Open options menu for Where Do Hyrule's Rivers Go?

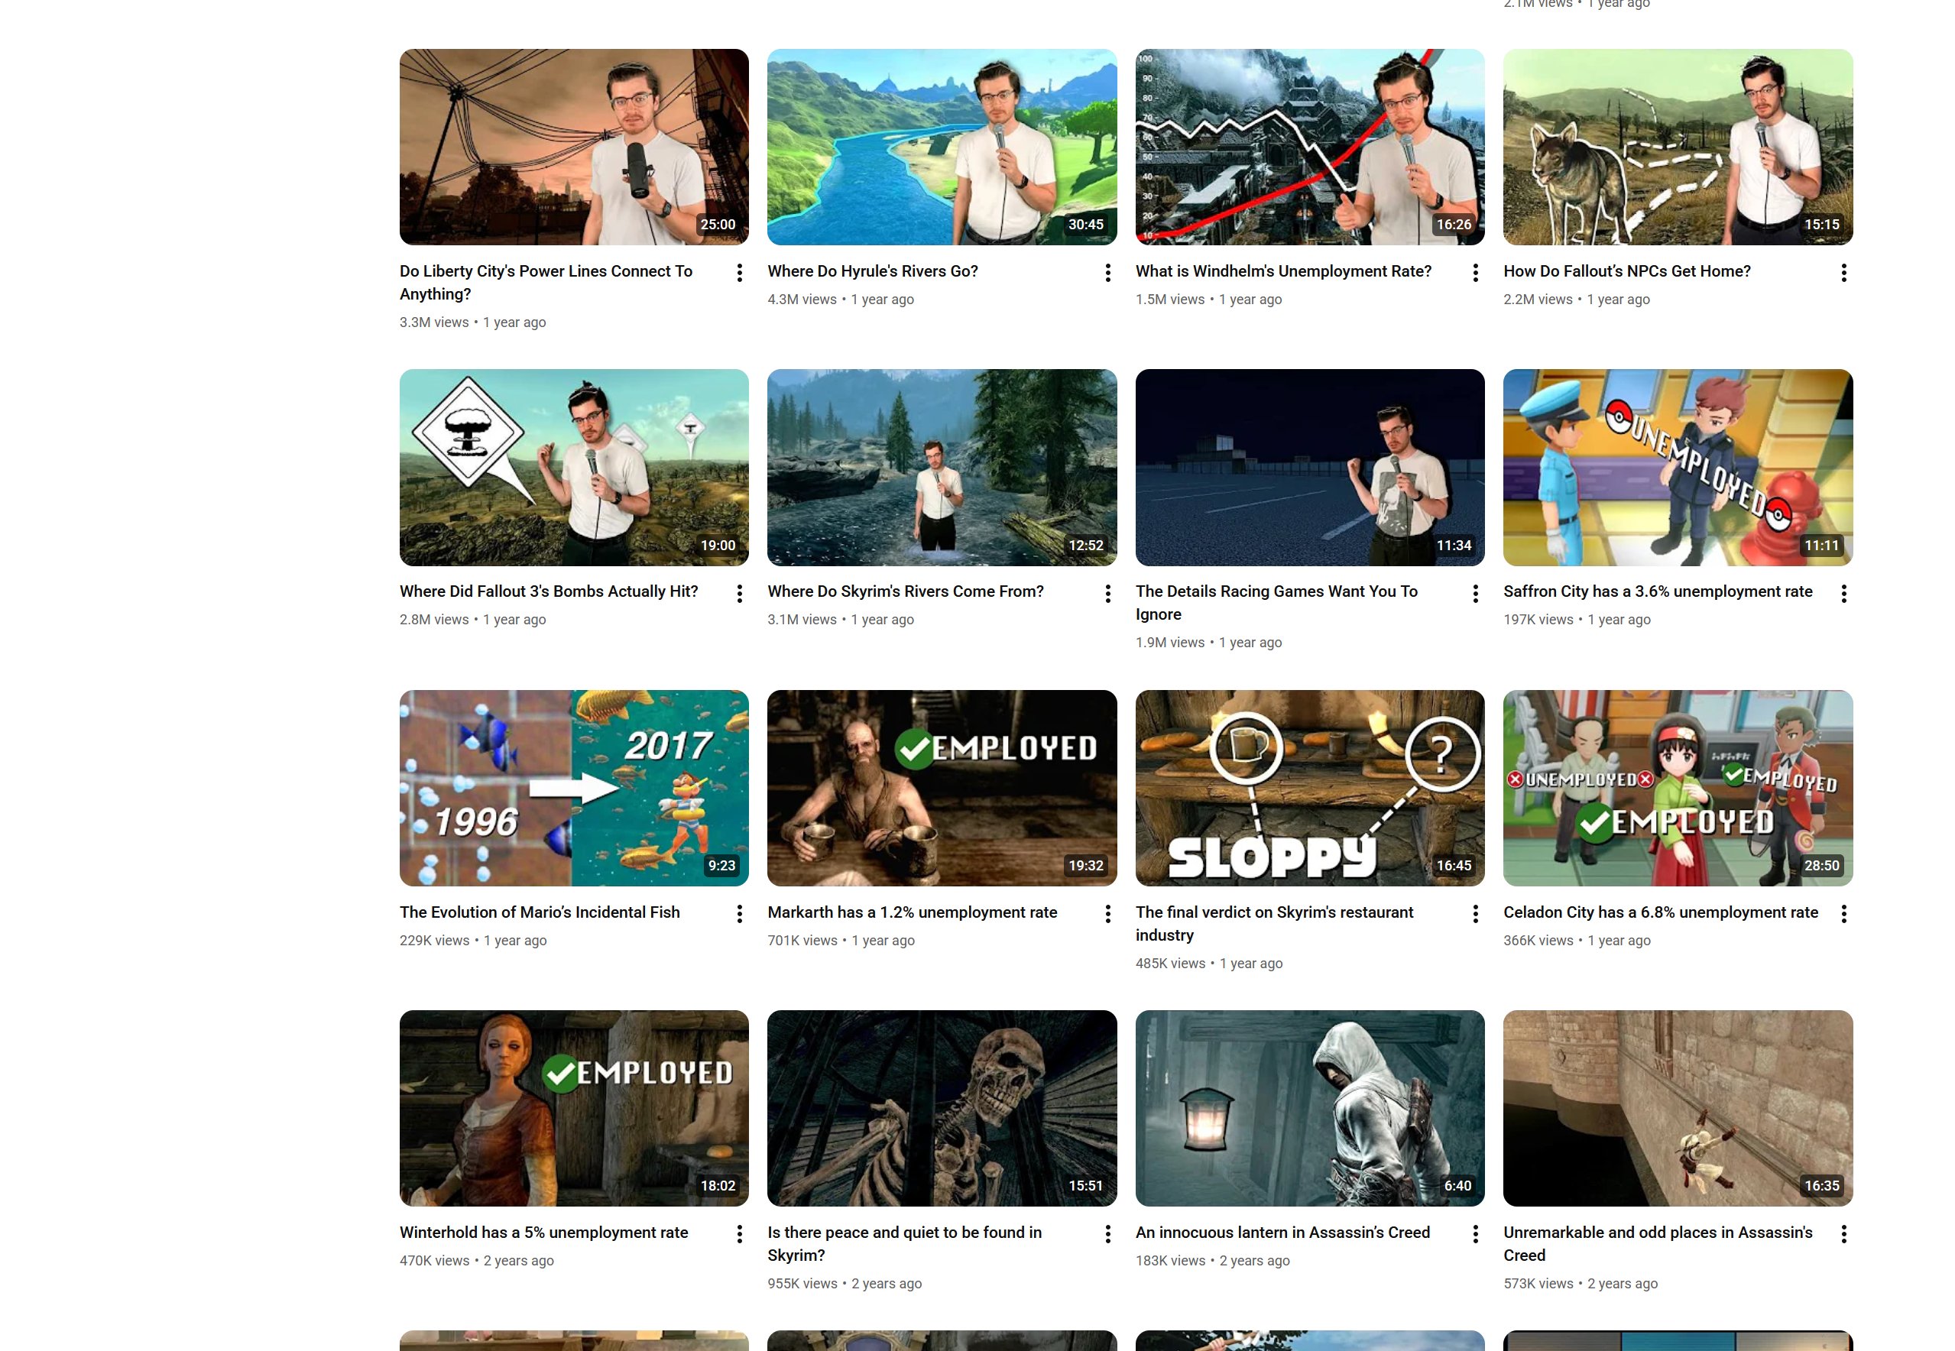coord(1107,273)
